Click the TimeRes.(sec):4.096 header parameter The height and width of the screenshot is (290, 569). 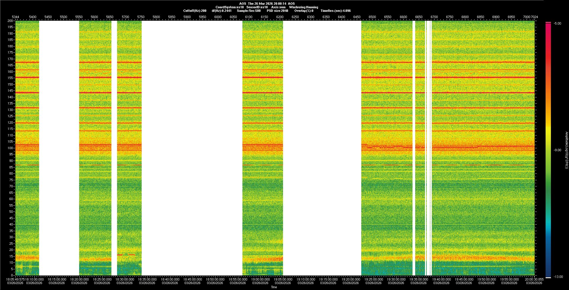tap(335, 11)
